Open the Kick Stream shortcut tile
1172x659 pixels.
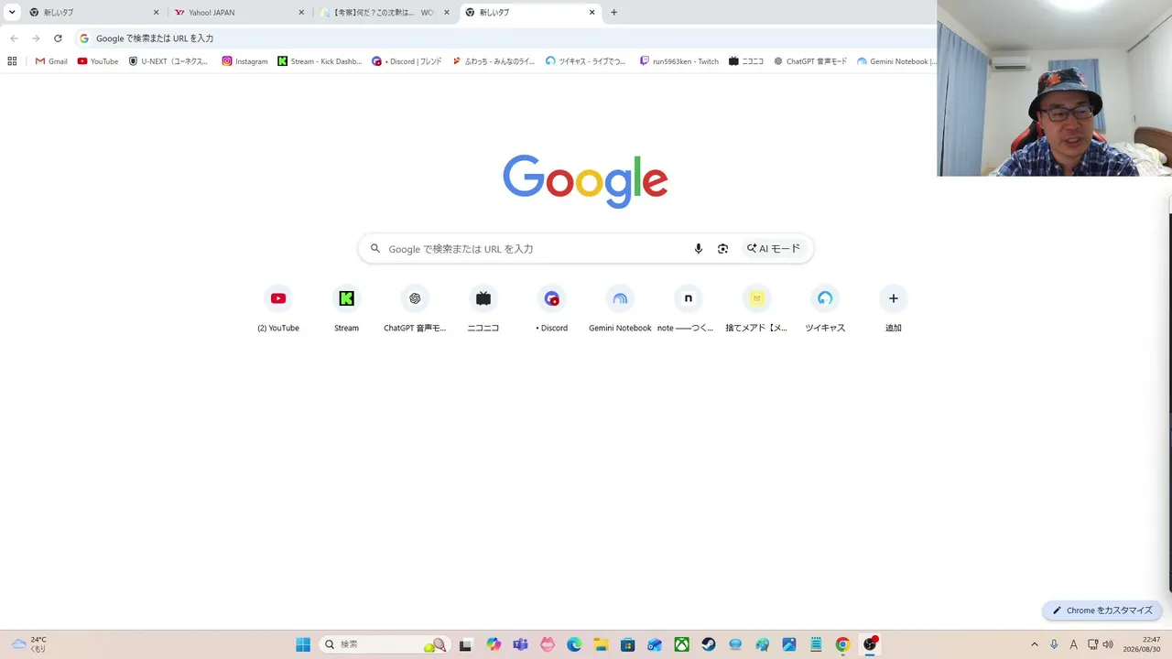point(346,309)
